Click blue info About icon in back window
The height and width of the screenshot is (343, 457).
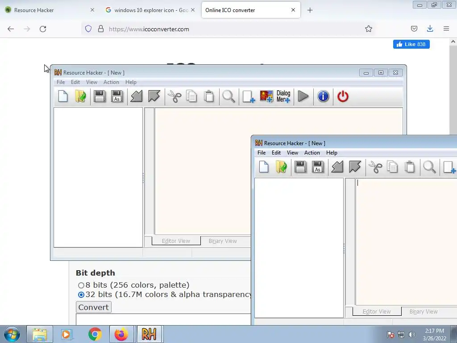pos(323,96)
